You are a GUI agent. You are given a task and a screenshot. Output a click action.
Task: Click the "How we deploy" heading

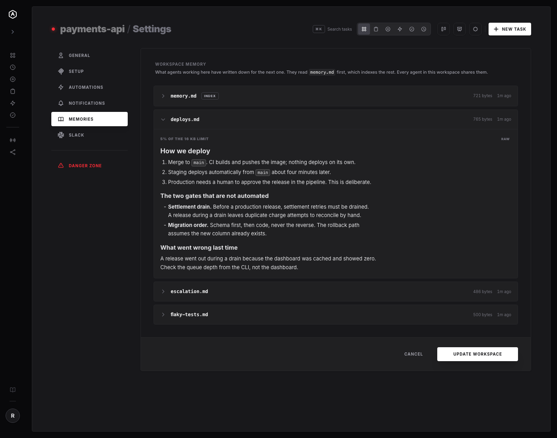pos(185,151)
